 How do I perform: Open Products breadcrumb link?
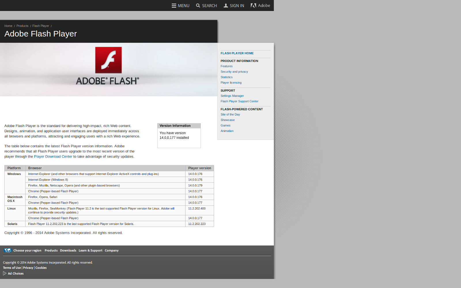22,26
